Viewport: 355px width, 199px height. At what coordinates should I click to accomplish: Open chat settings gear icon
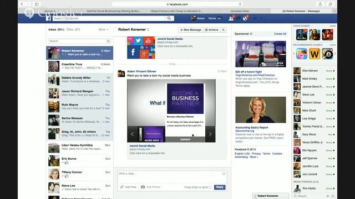tap(328, 196)
